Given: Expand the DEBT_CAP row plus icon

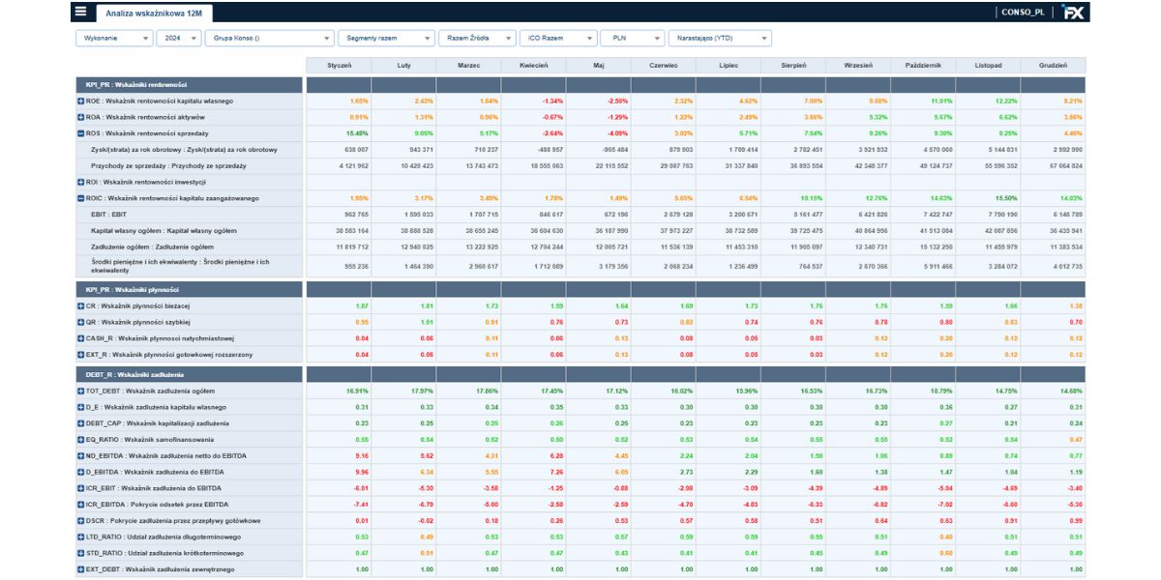Looking at the screenshot, I should (x=81, y=423).
